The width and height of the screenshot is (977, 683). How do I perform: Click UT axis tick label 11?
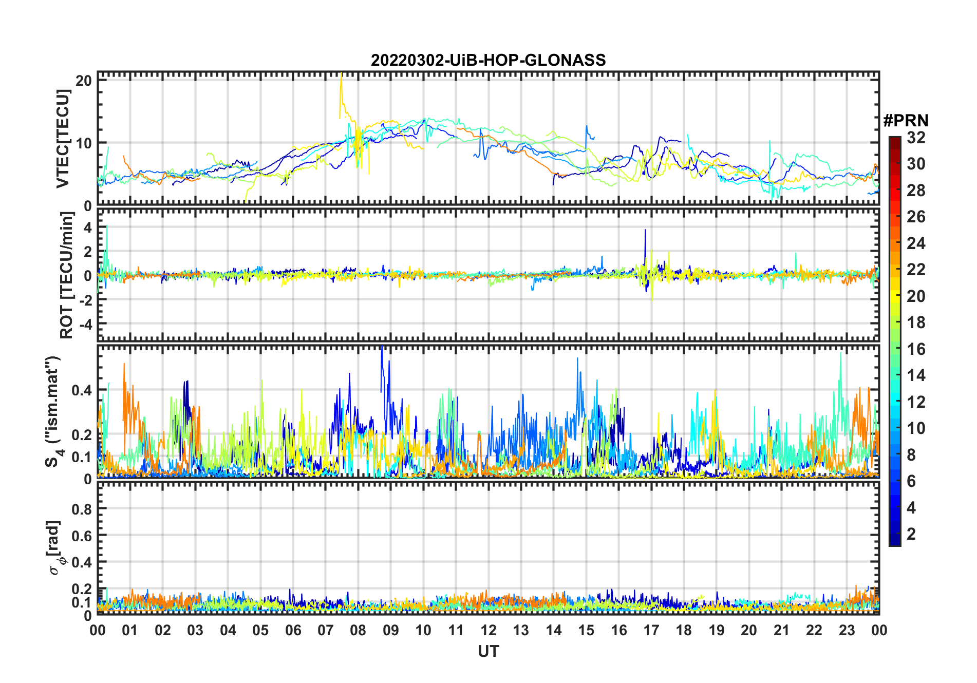point(456,630)
